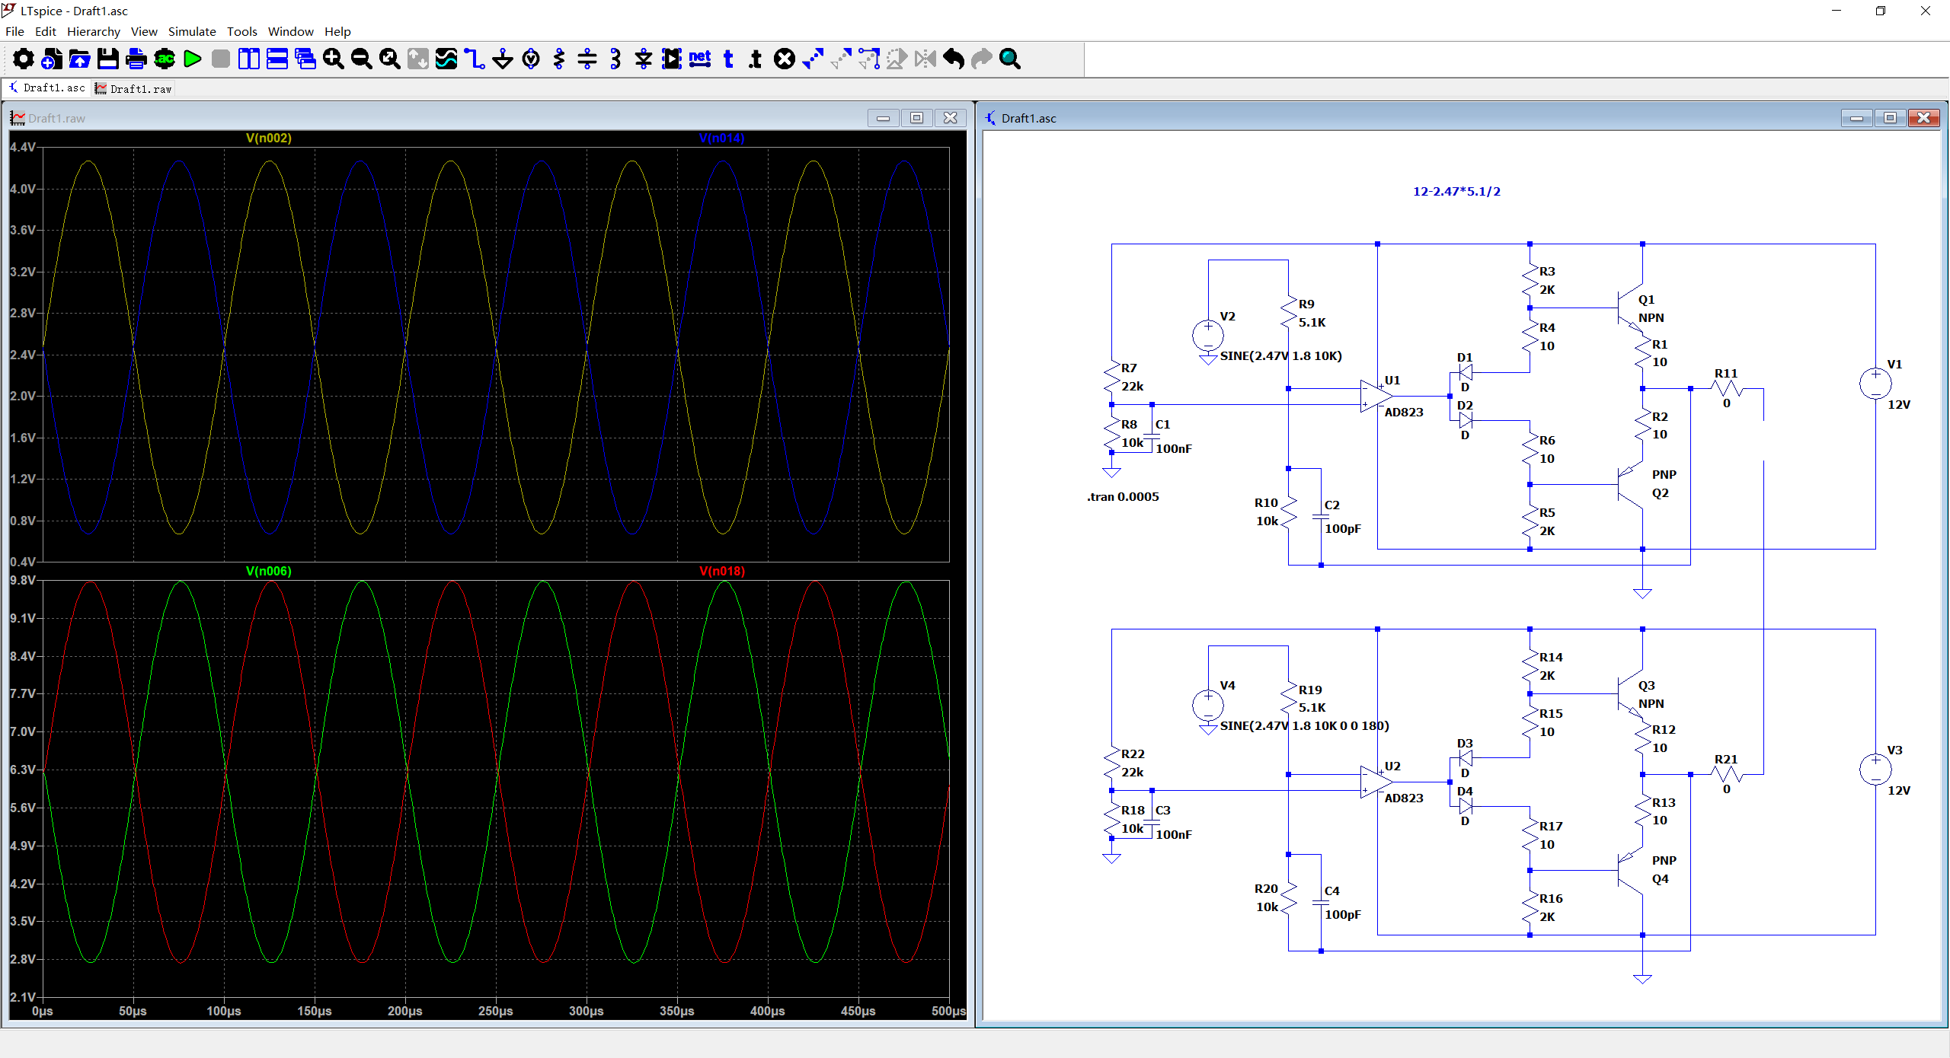1950x1058 pixels.
Task: Maximize the Draft1.raw waveform window
Action: click(916, 118)
